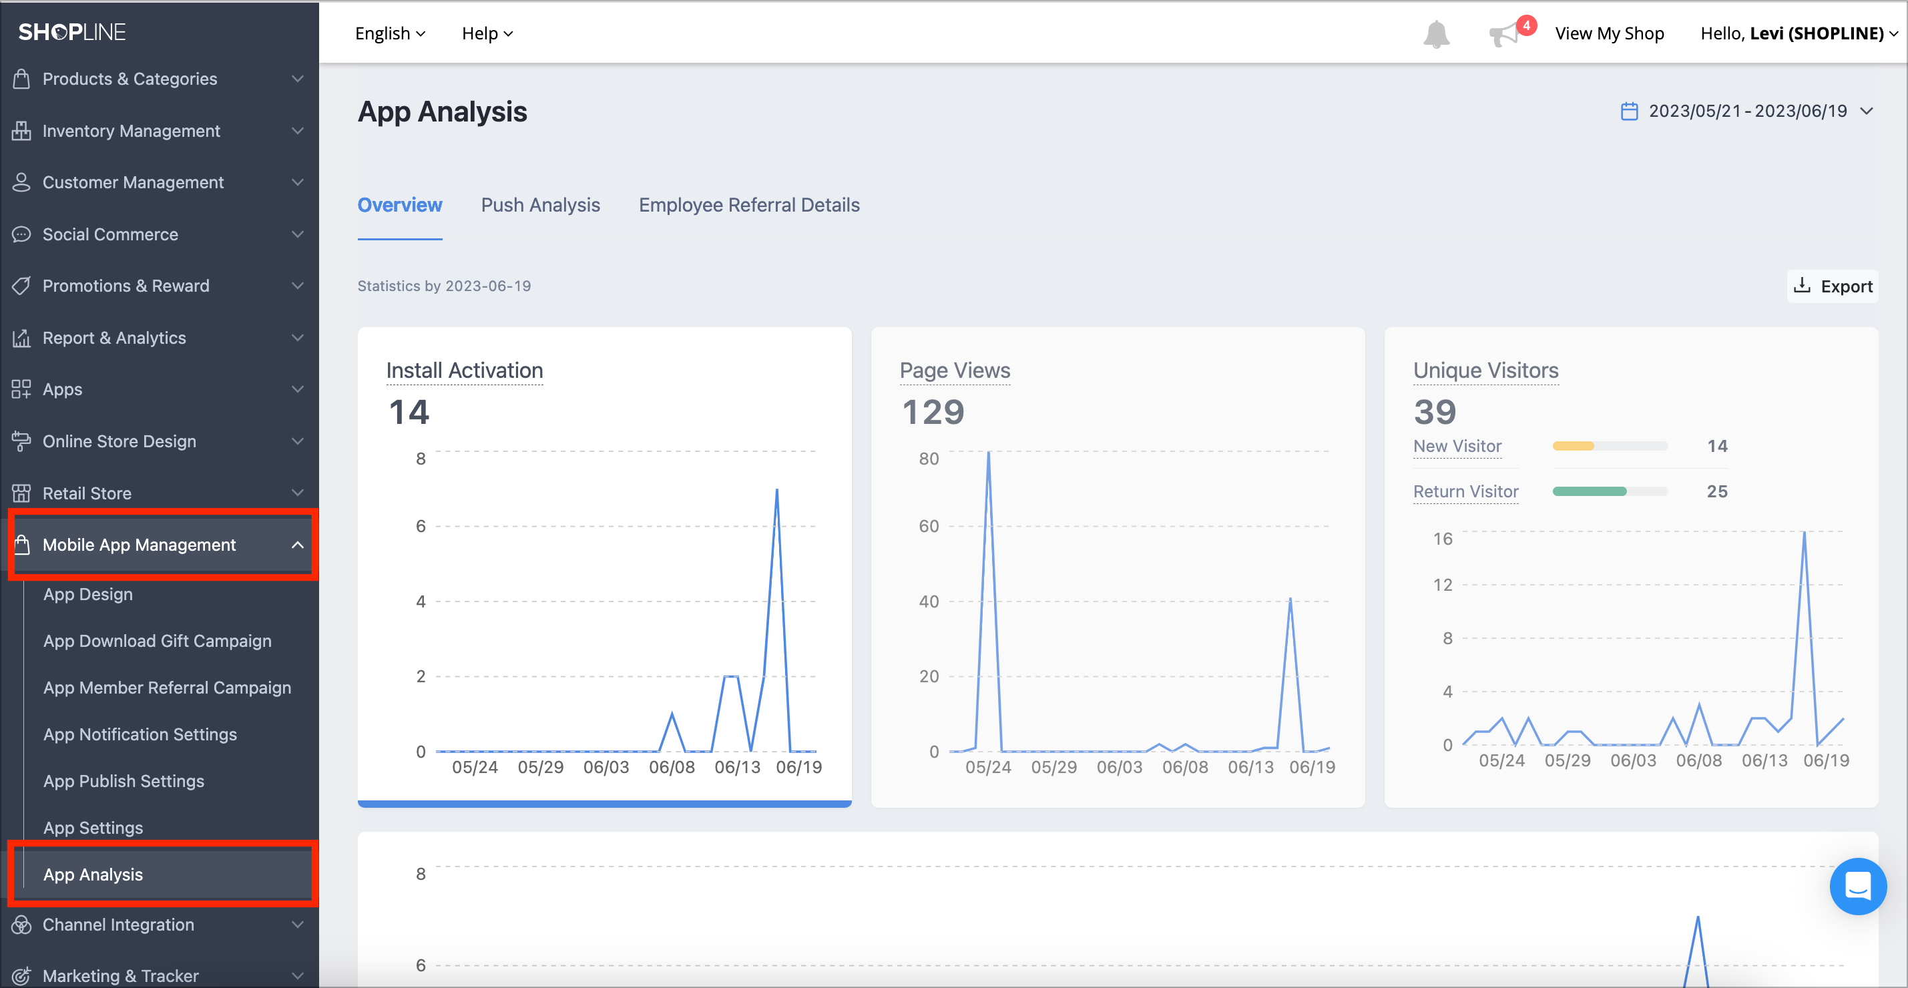Image resolution: width=1908 pixels, height=988 pixels.
Task: Click the Export button
Action: [x=1833, y=286]
